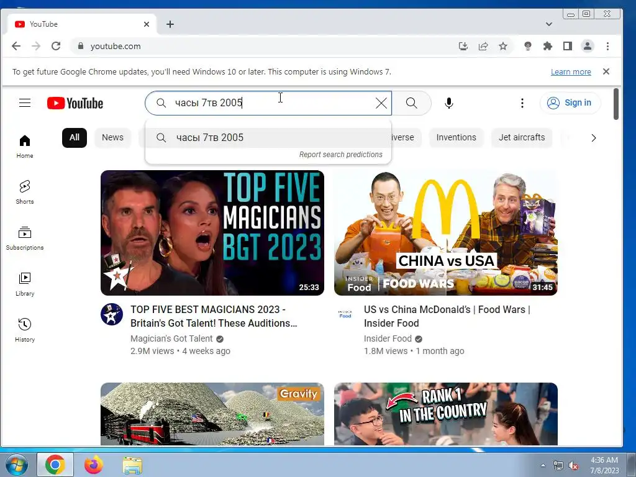
Task: Click the page vertical scrollbar thumb
Action: click(616, 104)
